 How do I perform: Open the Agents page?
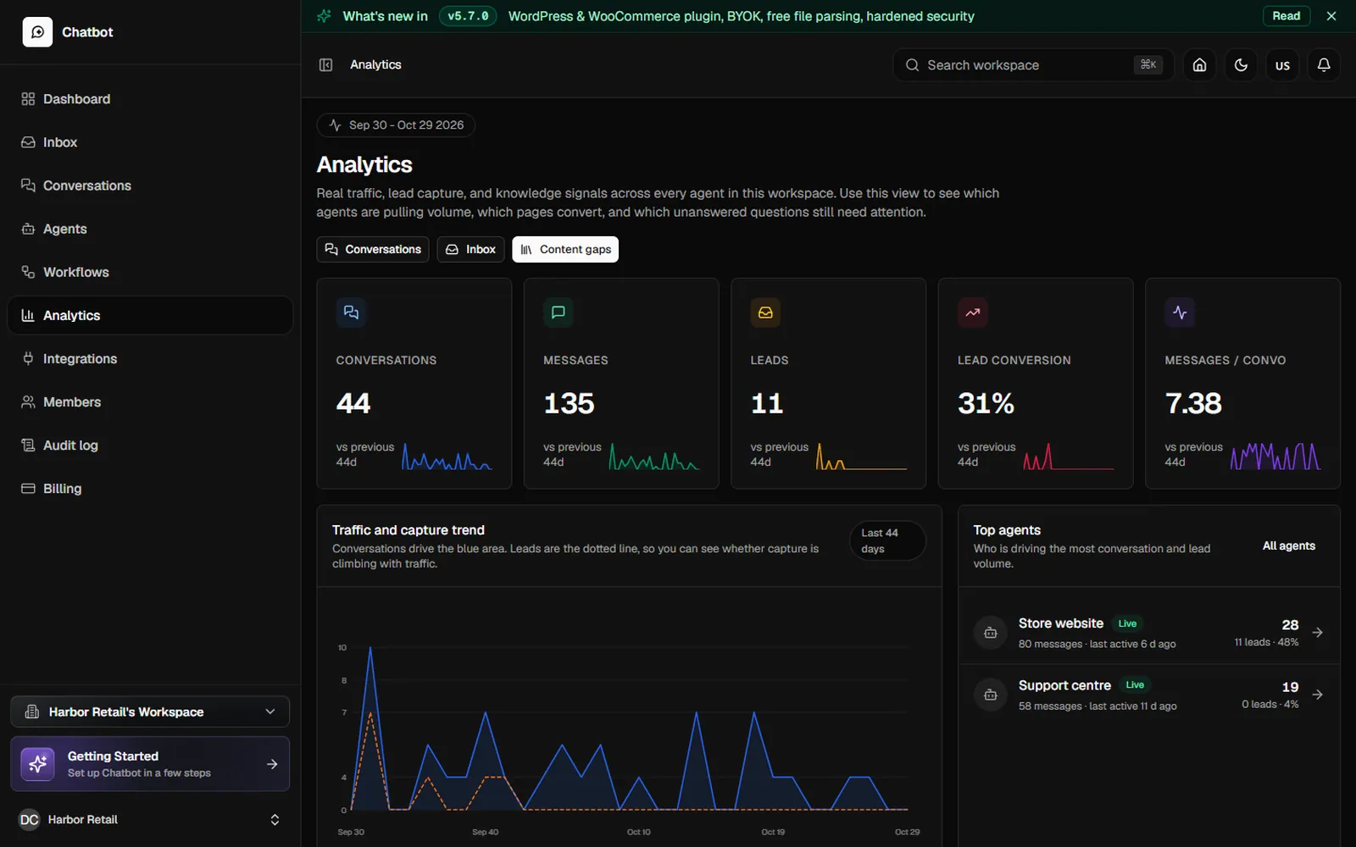150,229
